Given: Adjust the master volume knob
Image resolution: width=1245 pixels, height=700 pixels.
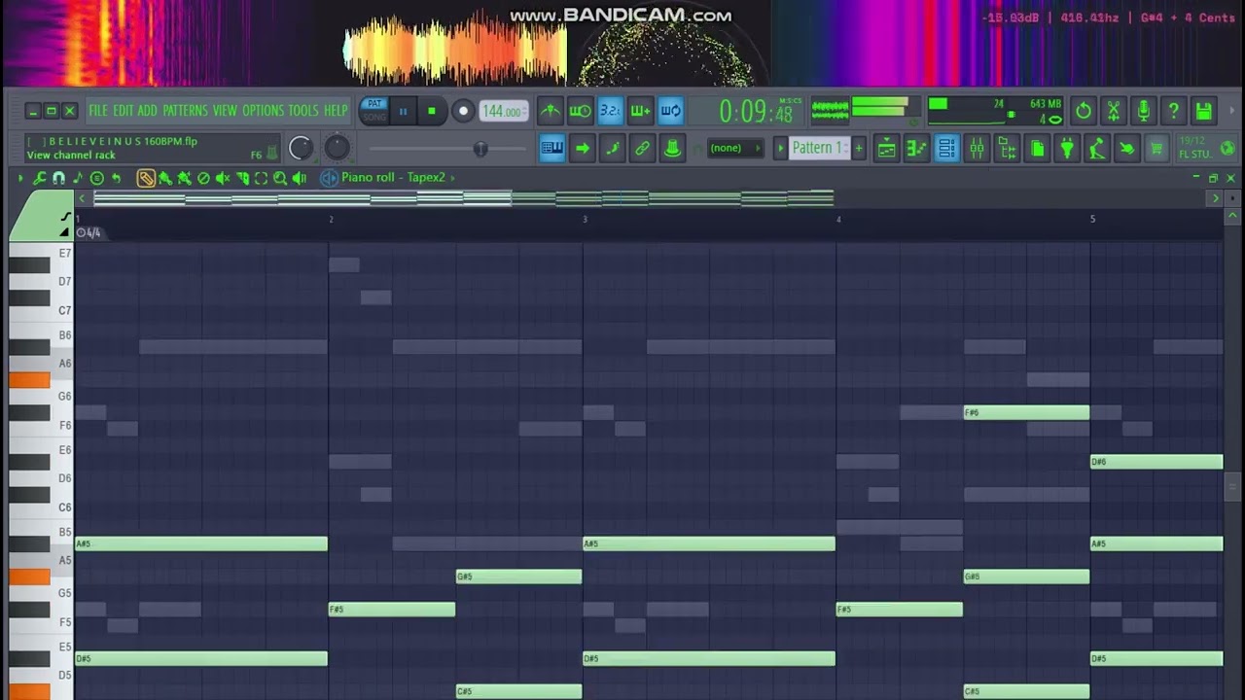Looking at the screenshot, I should point(302,148).
